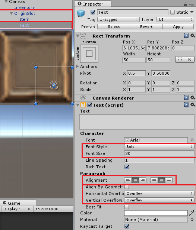This screenshot has height=230, width=196.
Task: Open the Horizontal Overflow dropdown
Action: [x=159, y=194]
